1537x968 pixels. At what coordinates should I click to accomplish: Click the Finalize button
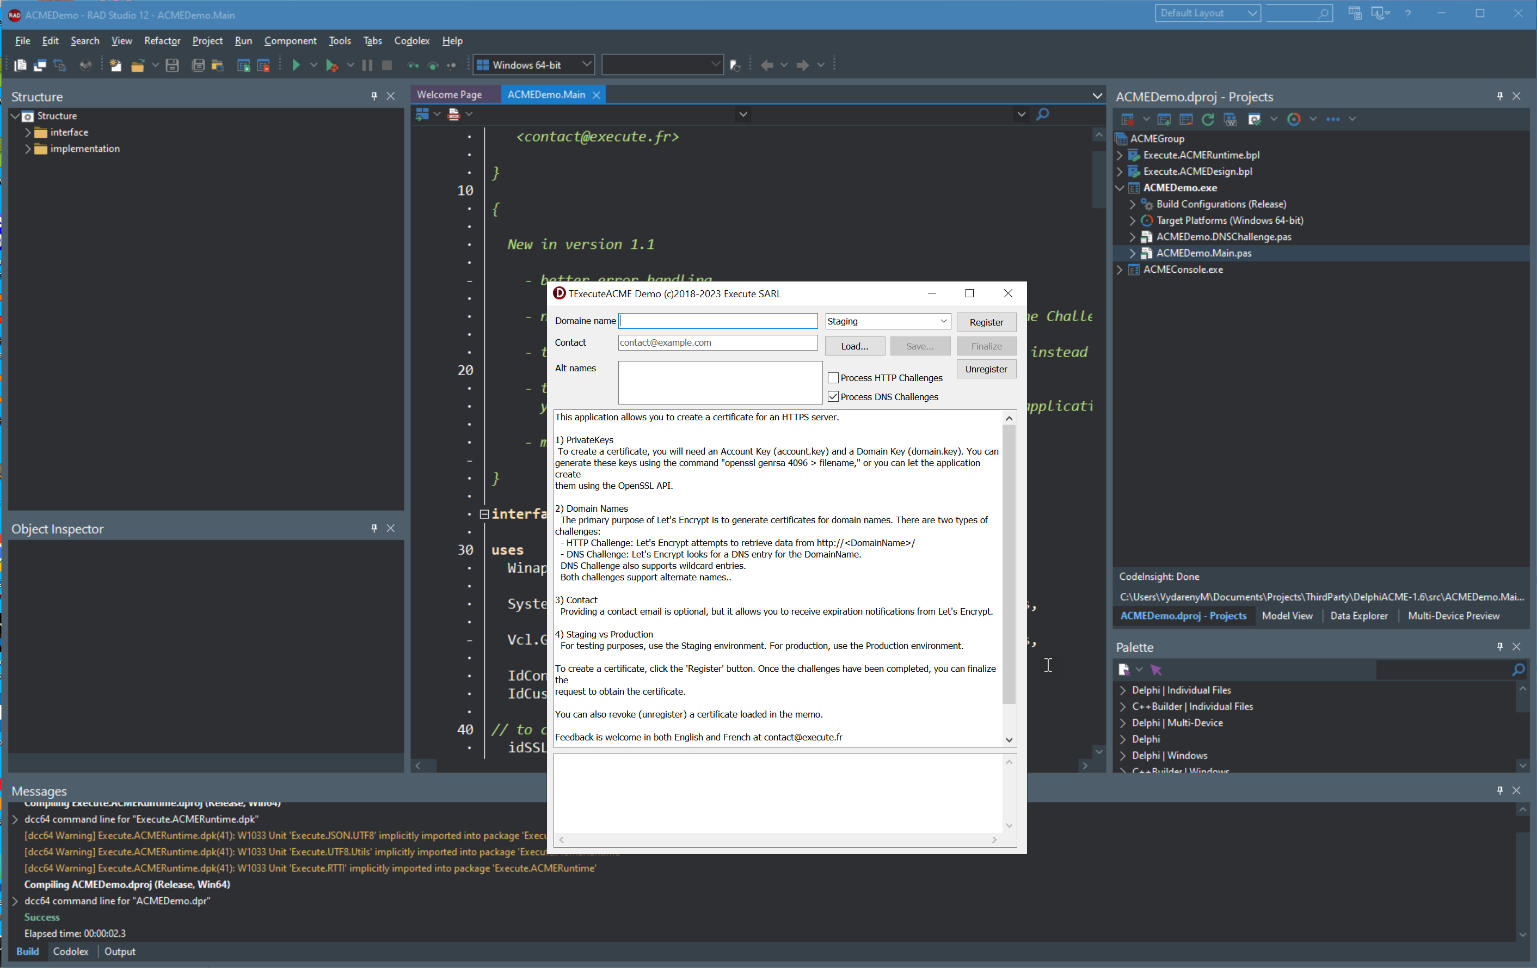click(x=986, y=346)
